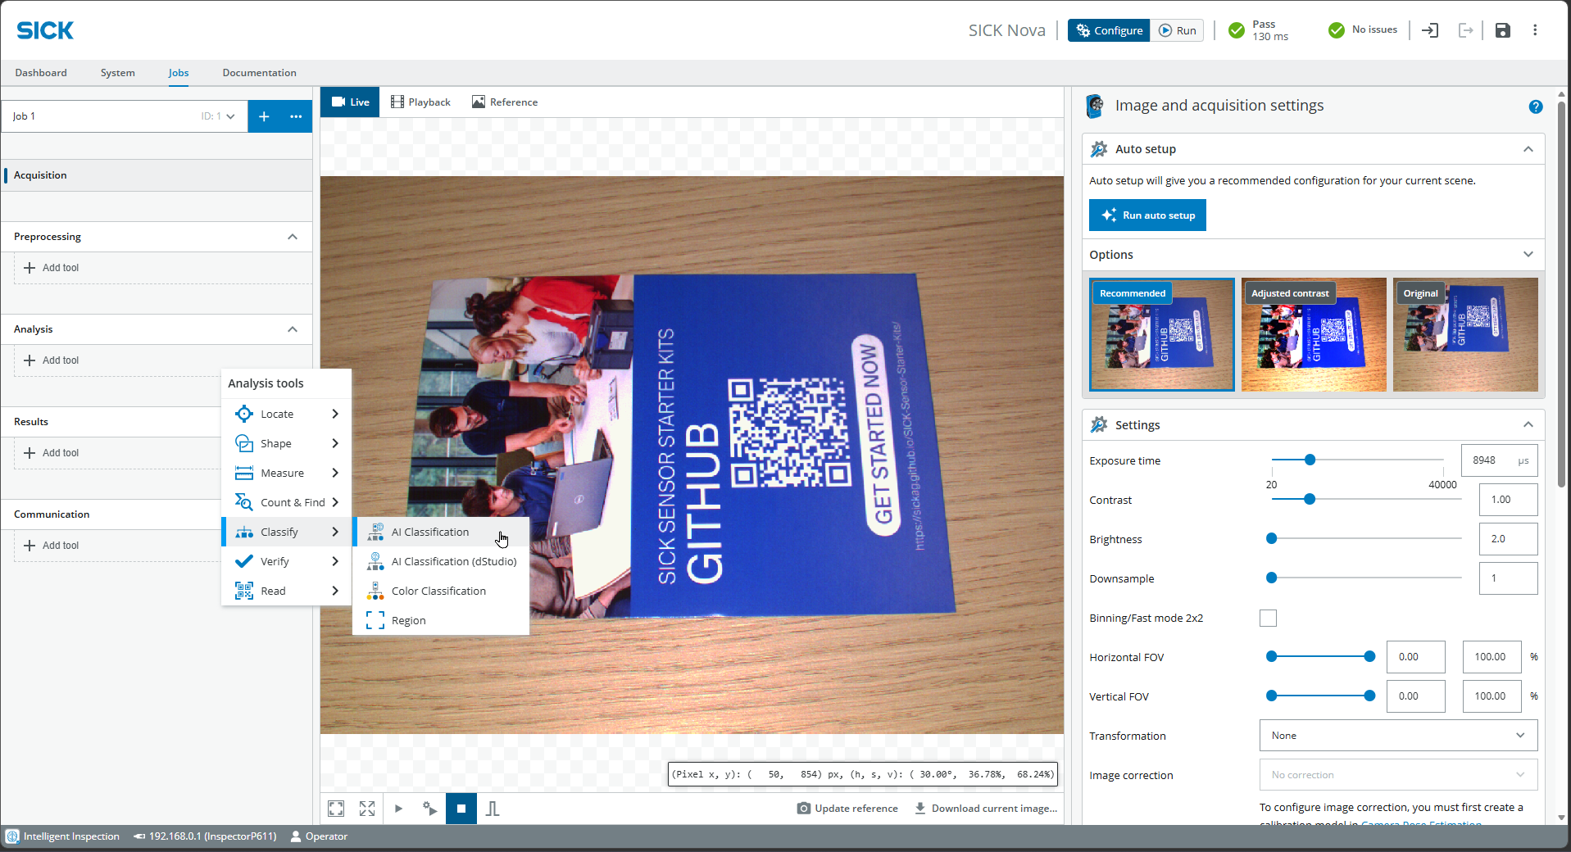The height and width of the screenshot is (852, 1571).
Task: Click the Read code icon
Action: click(244, 591)
